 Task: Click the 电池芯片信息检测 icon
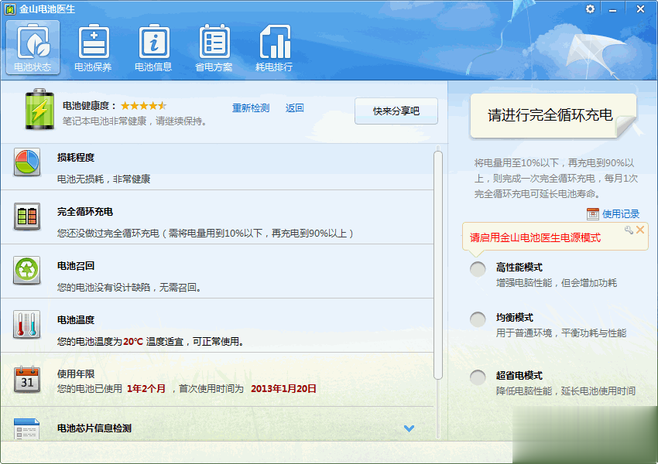click(27, 428)
